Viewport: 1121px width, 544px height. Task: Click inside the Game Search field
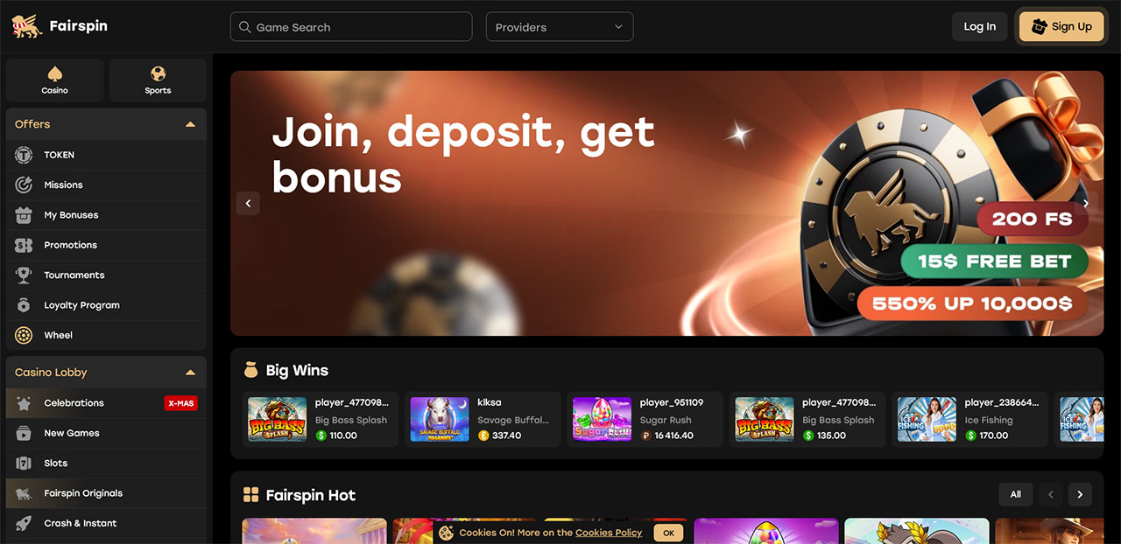click(351, 27)
